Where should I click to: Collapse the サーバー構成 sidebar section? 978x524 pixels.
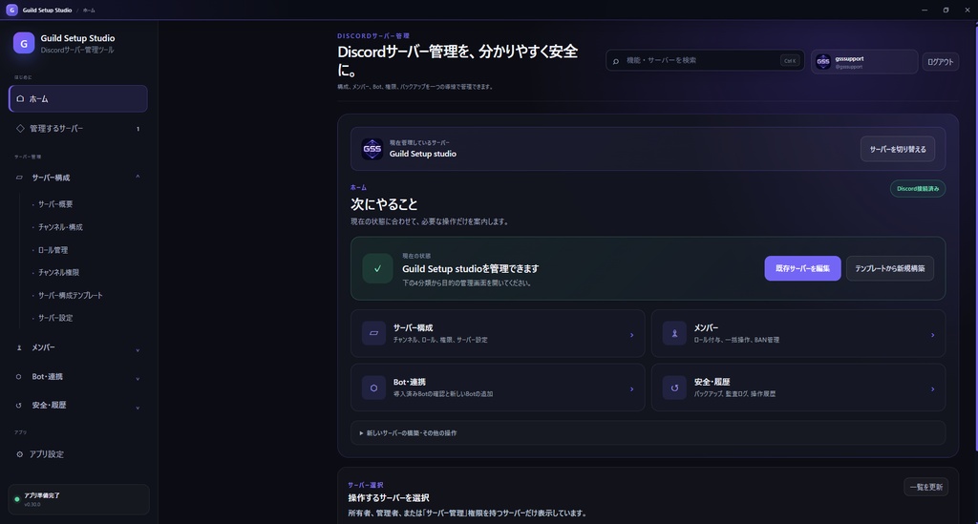[x=138, y=178]
